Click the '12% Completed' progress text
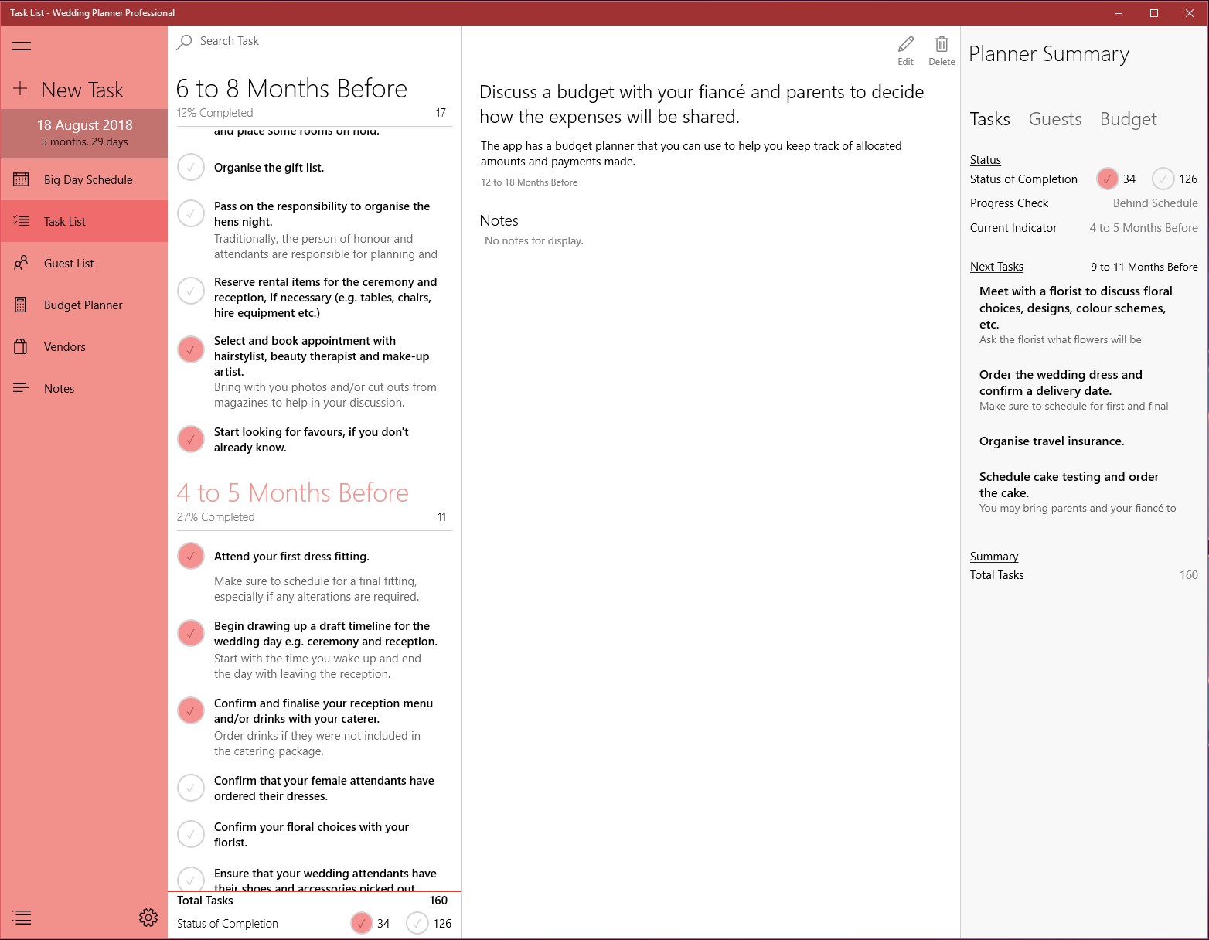The height and width of the screenshot is (940, 1209). pos(215,113)
